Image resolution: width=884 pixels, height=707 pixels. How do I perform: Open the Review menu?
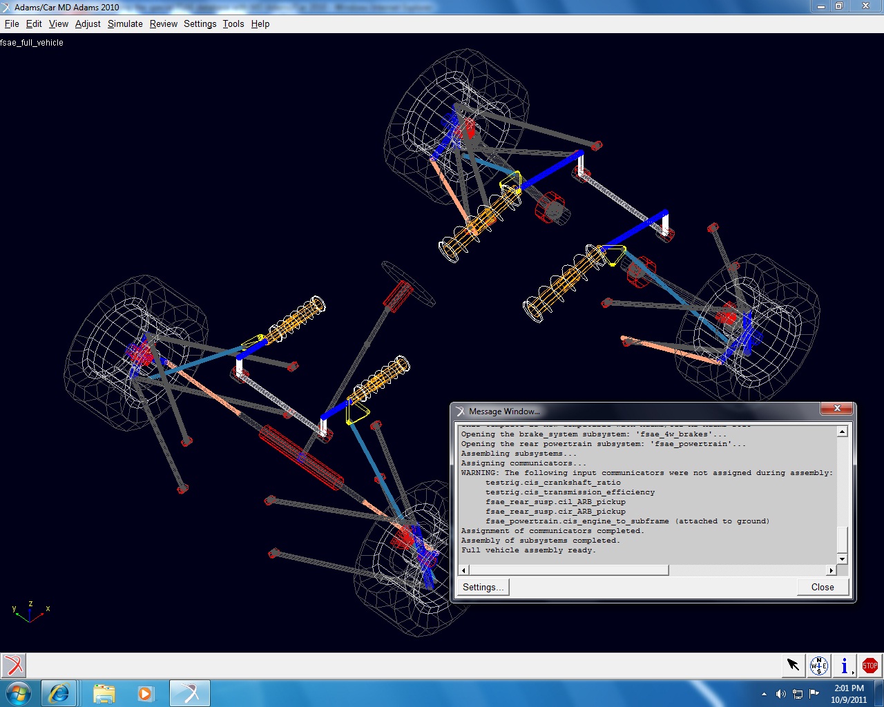click(x=164, y=23)
